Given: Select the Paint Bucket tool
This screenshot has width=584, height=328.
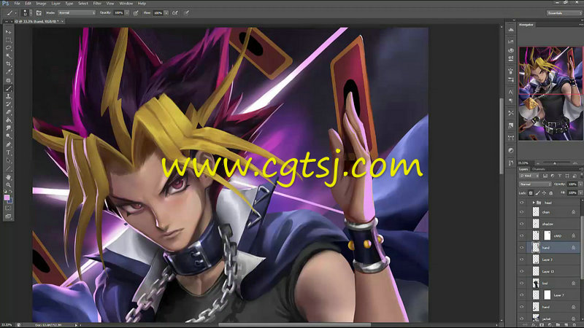Looking at the screenshot, I should tap(8, 120).
